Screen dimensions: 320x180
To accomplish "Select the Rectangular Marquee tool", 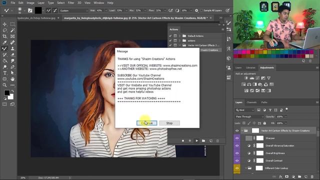I will tap(12, 24).
